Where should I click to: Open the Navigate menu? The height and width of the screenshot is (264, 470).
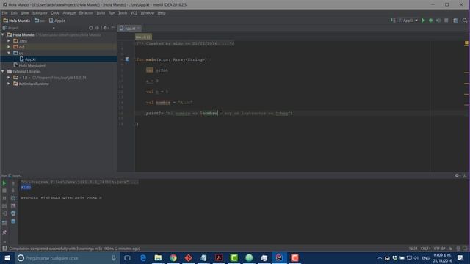pos(40,13)
